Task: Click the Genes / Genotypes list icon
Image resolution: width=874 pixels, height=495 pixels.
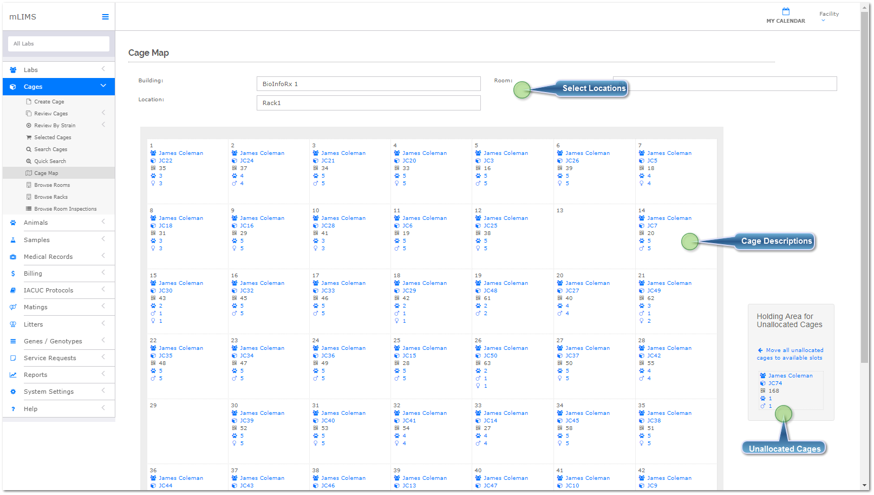Action: pos(13,341)
